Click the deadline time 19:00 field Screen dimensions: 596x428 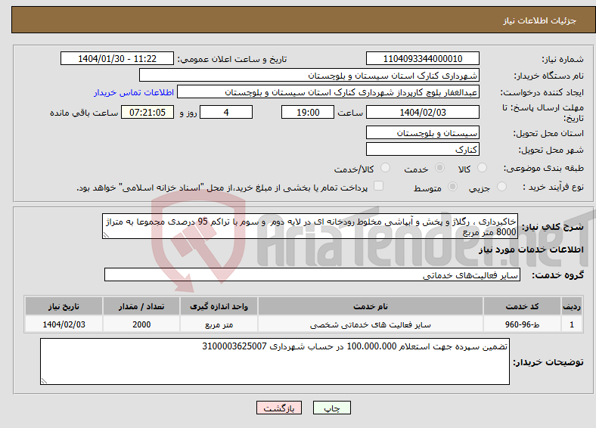point(308,112)
